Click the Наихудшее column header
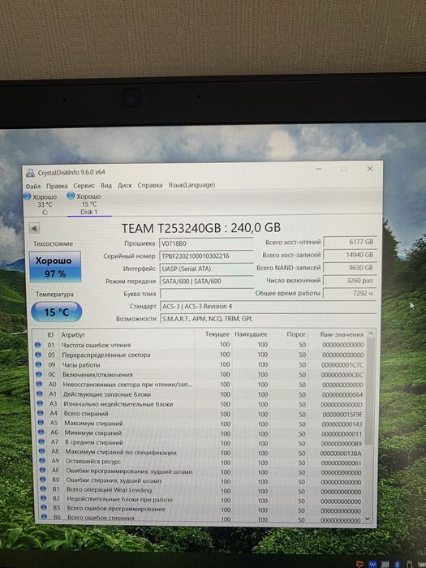The height and width of the screenshot is (568, 426). pyautogui.click(x=251, y=334)
